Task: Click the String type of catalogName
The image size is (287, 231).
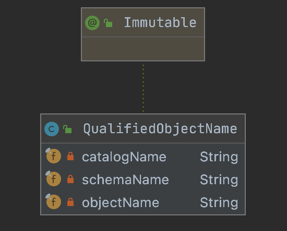Action: point(219,157)
